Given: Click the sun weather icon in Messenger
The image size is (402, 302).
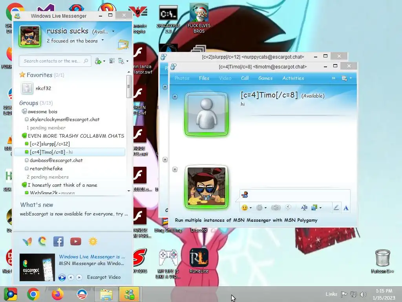Looking at the screenshot, I should (93, 241).
